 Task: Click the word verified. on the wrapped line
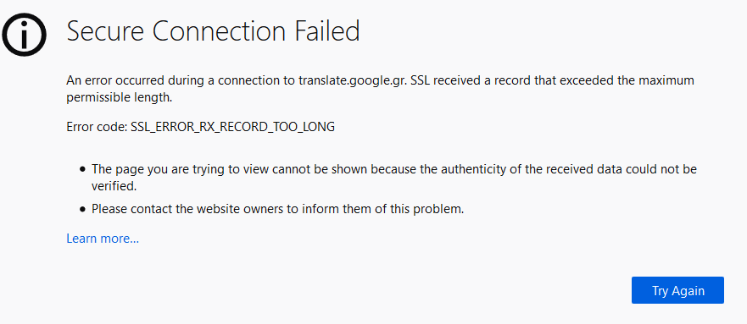pyautogui.click(x=114, y=187)
